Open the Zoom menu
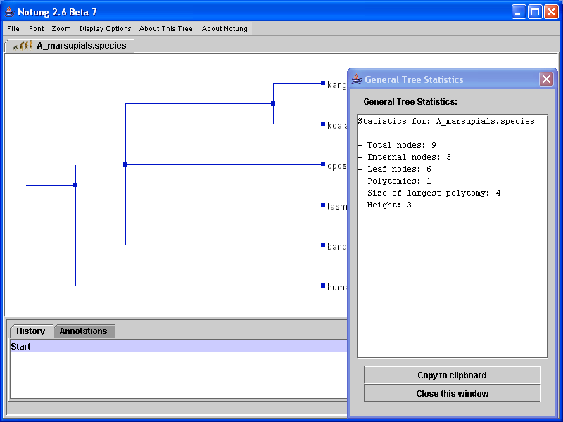Image resolution: width=563 pixels, height=422 pixels. pyautogui.click(x=61, y=29)
